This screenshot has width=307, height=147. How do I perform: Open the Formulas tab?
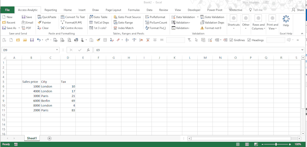click(134, 10)
